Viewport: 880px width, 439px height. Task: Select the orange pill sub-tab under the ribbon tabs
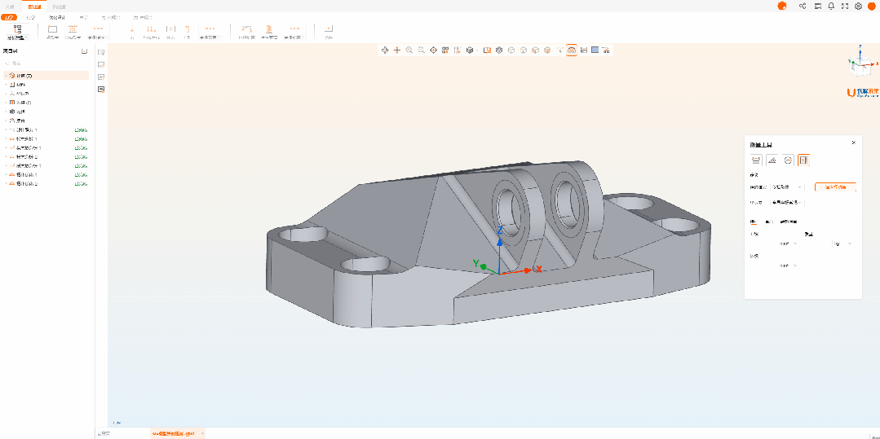[8, 17]
